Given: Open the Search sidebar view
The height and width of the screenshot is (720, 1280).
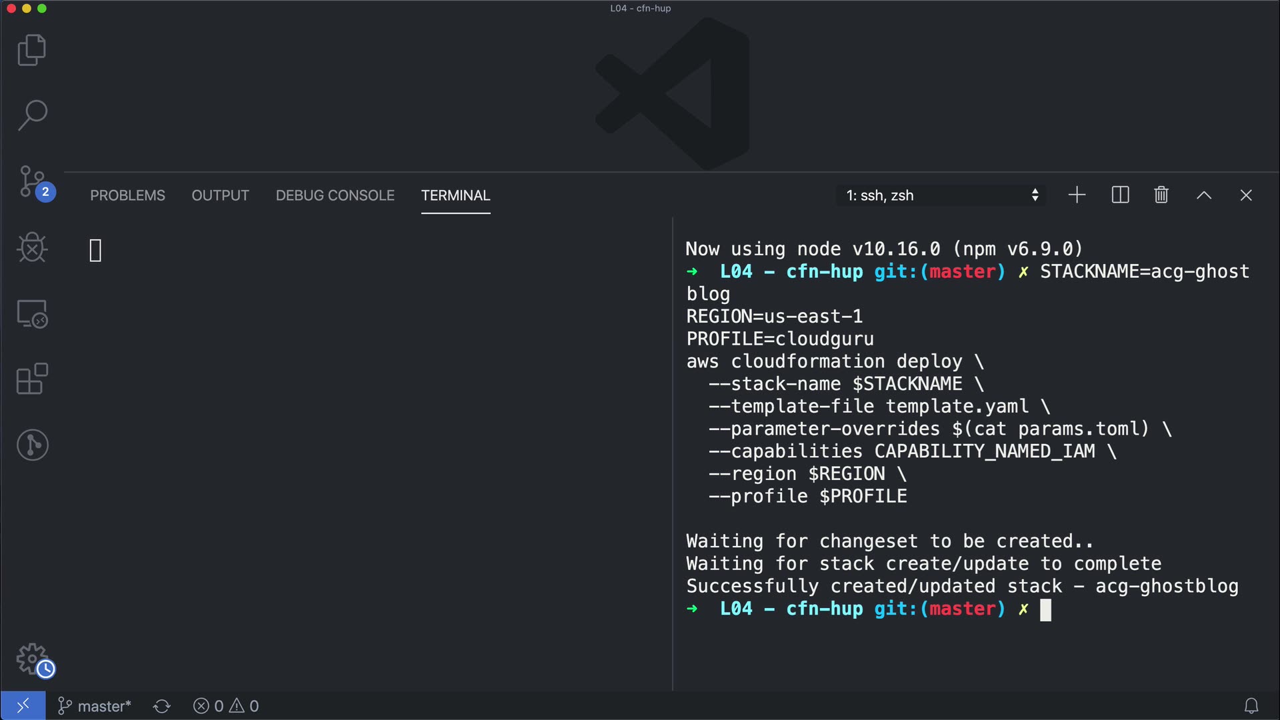Looking at the screenshot, I should (x=31, y=115).
